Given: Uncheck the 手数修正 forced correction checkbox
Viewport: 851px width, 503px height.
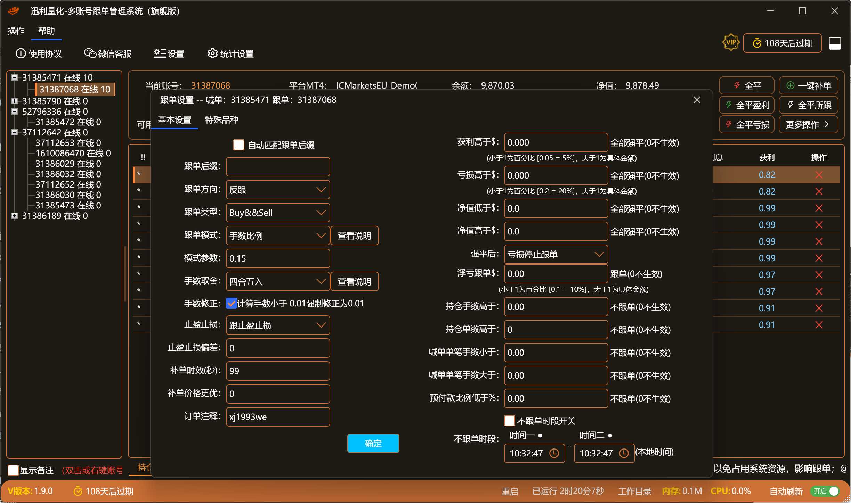Looking at the screenshot, I should point(232,303).
